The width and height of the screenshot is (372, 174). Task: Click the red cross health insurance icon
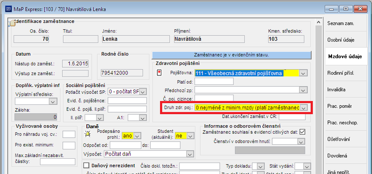click(159, 73)
